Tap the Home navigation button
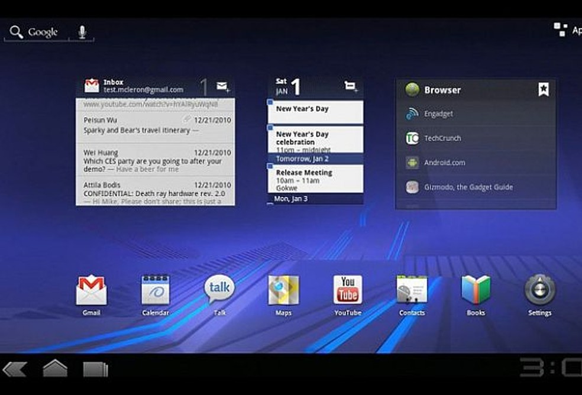Image resolution: width=582 pixels, height=395 pixels. [x=55, y=368]
